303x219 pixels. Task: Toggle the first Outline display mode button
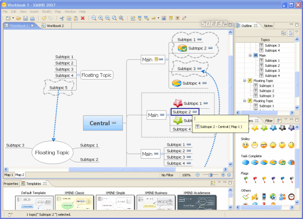(x=283, y=33)
